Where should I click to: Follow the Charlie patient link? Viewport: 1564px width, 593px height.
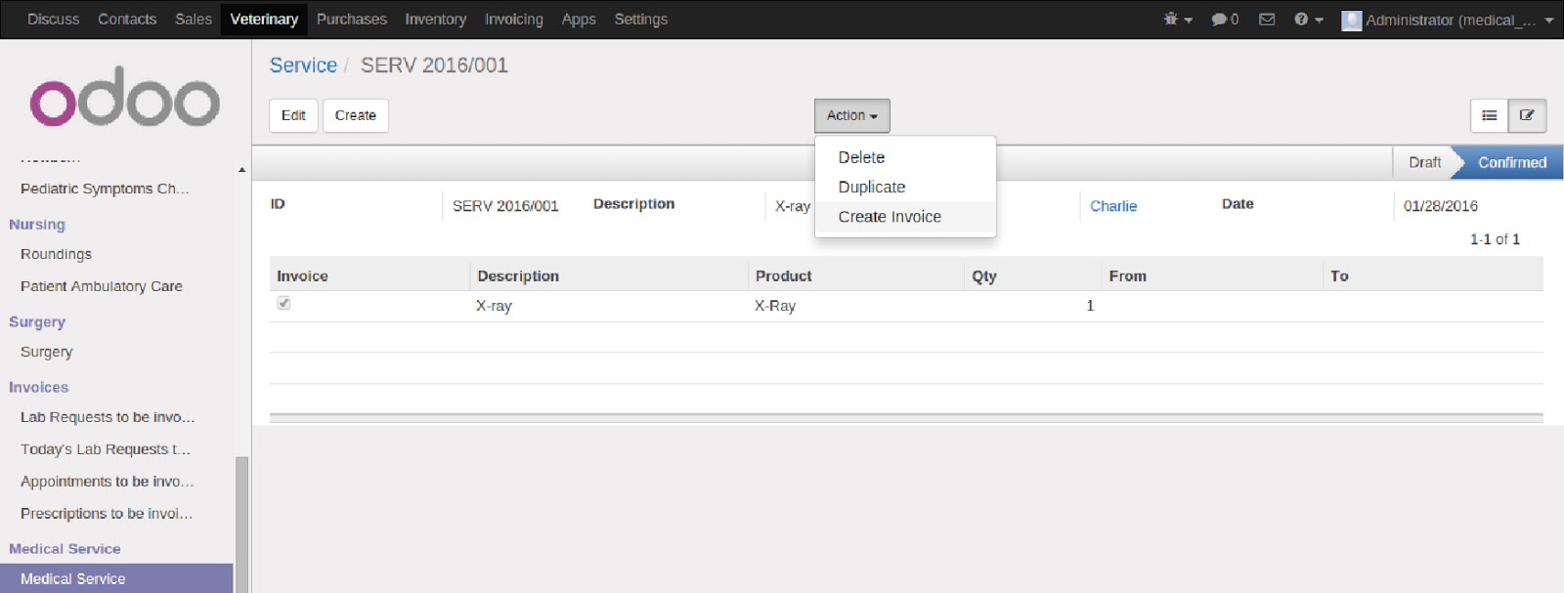[x=1113, y=206]
